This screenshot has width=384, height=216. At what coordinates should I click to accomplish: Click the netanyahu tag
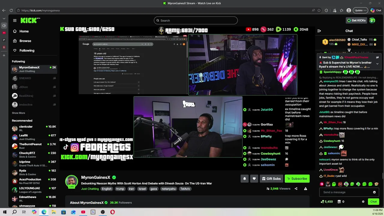pyautogui.click(x=168, y=189)
